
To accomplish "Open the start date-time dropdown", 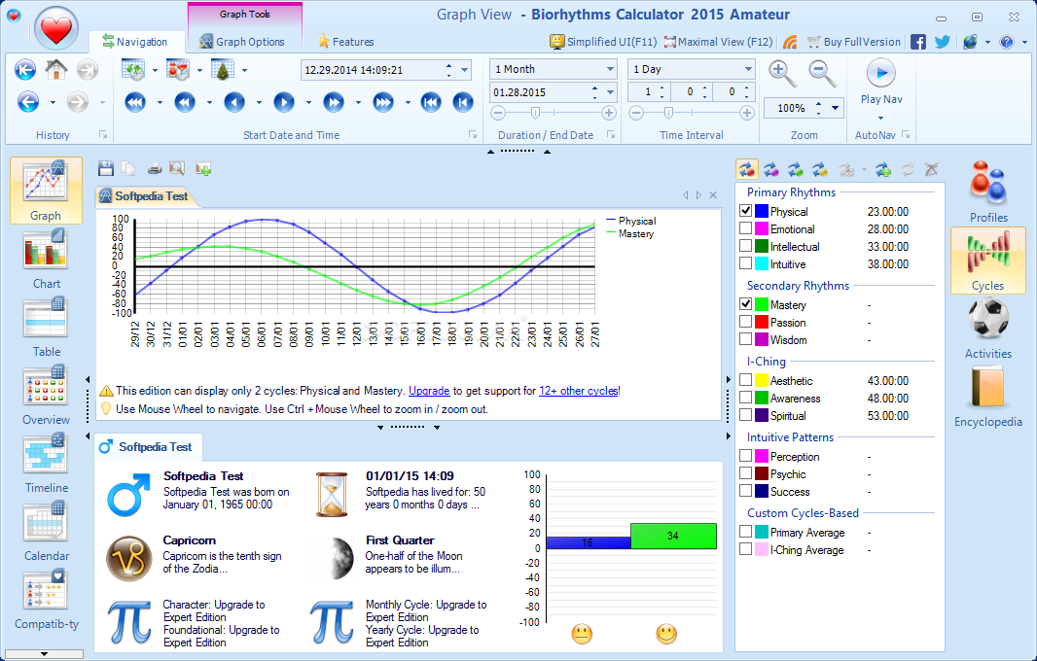I will (x=464, y=69).
